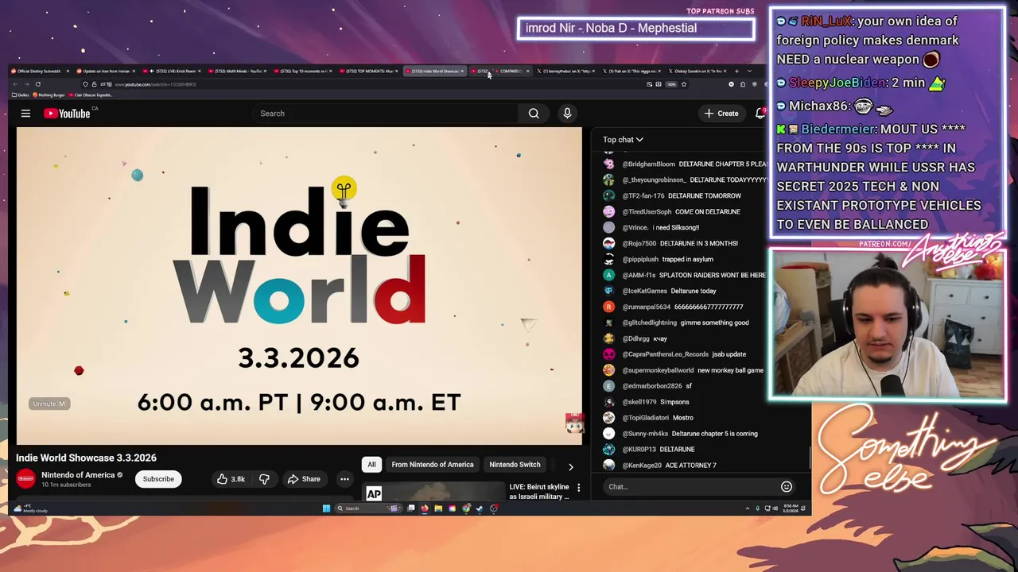Reload the page in browser toolbar
Image resolution: width=1018 pixels, height=572 pixels.
pyautogui.click(x=37, y=84)
